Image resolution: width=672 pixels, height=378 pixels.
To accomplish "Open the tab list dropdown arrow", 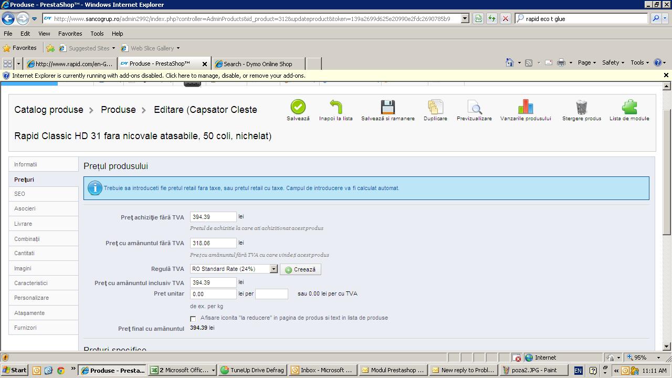I will click(18, 64).
